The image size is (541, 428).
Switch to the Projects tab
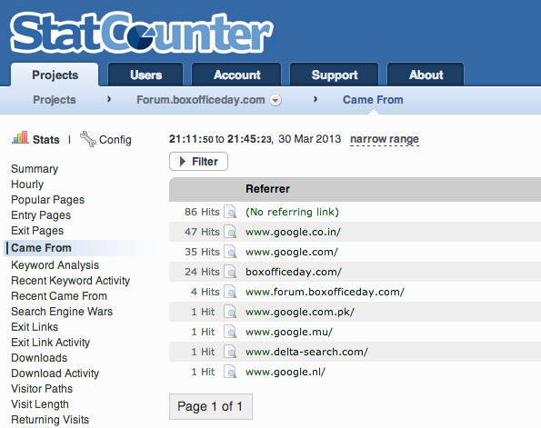(x=55, y=75)
